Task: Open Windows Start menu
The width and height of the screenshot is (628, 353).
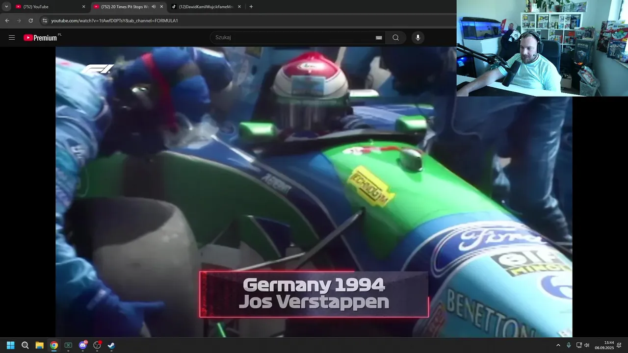Action: point(10,345)
